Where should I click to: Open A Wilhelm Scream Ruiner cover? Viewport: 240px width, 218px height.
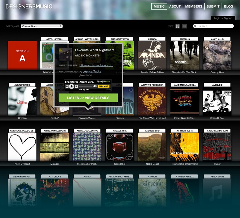coord(217,147)
